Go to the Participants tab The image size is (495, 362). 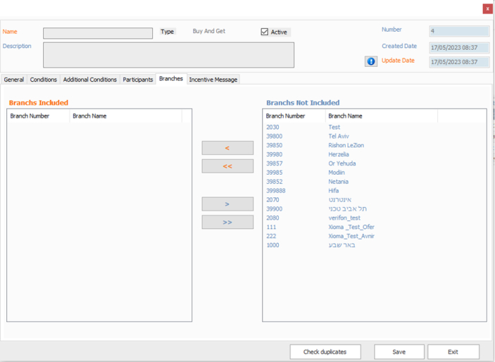(x=138, y=80)
